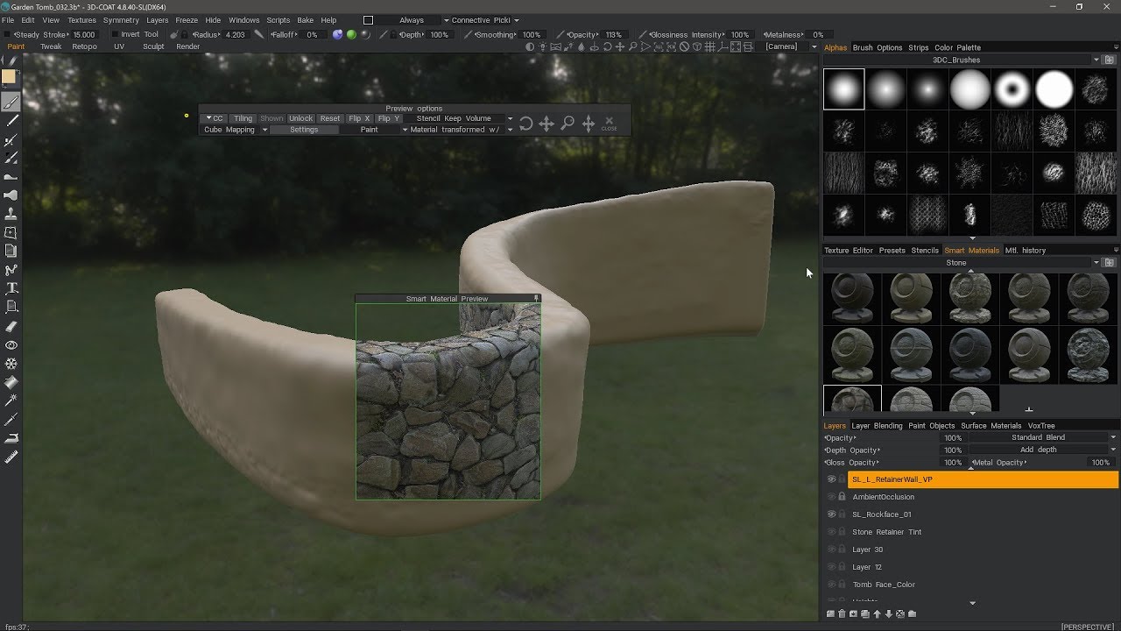Viewport: 1121px width, 631px height.
Task: Open Material transformed w/ dropdown
Action: pyautogui.click(x=461, y=130)
